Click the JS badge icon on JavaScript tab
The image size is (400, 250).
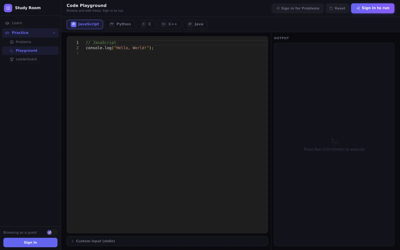tap(73, 24)
